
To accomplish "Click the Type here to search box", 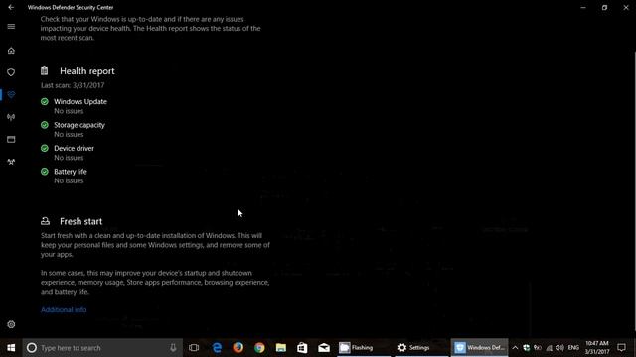I will point(102,348).
